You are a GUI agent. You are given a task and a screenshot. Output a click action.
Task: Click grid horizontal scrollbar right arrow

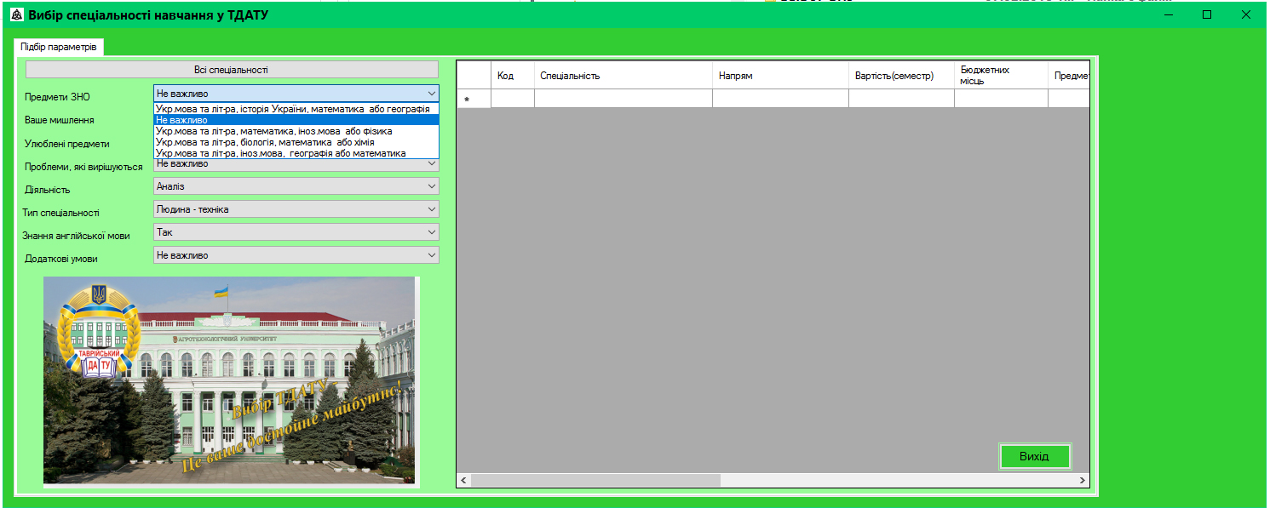pyautogui.click(x=1083, y=481)
